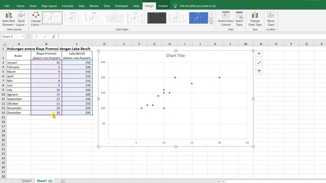Click the Insert Function fx icon
The width and height of the screenshot is (326, 183).
[53, 37]
